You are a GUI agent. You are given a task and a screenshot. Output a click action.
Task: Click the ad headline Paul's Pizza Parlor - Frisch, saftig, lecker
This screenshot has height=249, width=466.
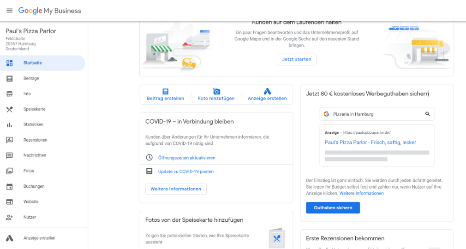(370, 142)
